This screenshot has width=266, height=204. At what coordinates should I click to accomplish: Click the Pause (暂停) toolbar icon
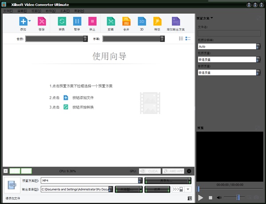coord(77,21)
